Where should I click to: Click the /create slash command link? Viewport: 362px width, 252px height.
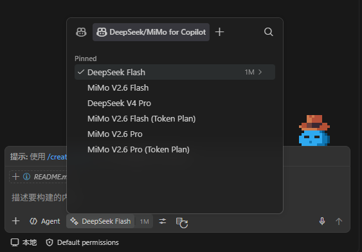57,157
